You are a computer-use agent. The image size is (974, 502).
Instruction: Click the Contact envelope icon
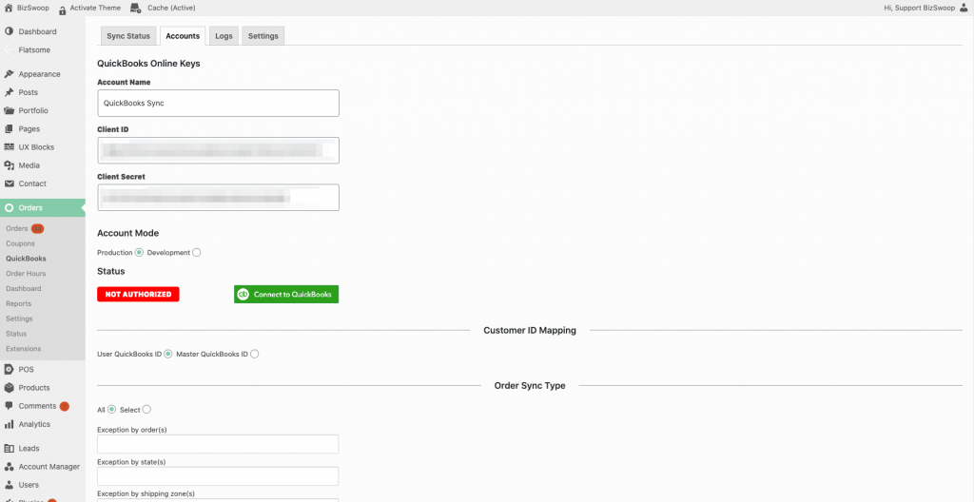pos(9,183)
